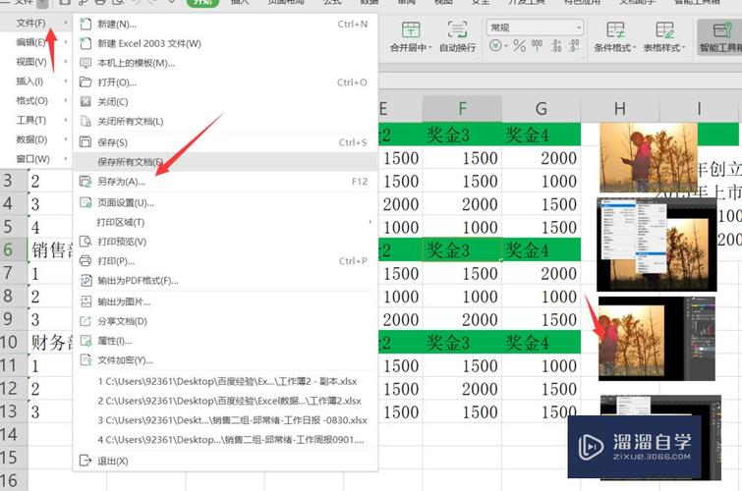Screen dimensions: 742x491
Task: Click the 页面设置(U) icon
Action: (86, 202)
